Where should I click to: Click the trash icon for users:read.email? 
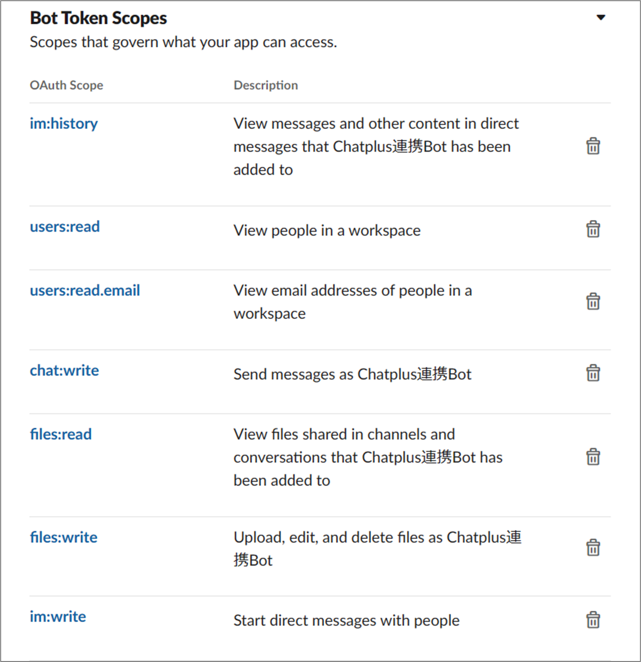click(x=593, y=301)
